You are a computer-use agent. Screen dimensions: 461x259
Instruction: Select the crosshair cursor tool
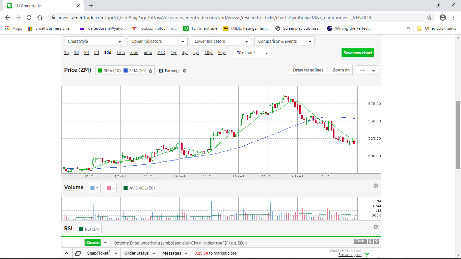pos(362,70)
